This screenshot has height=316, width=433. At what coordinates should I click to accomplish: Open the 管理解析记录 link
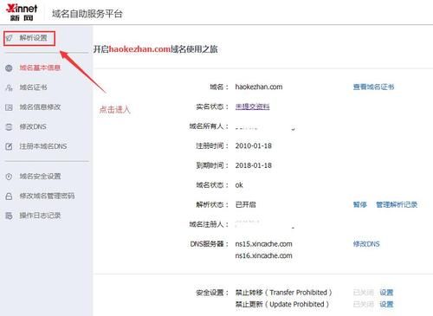click(x=397, y=204)
